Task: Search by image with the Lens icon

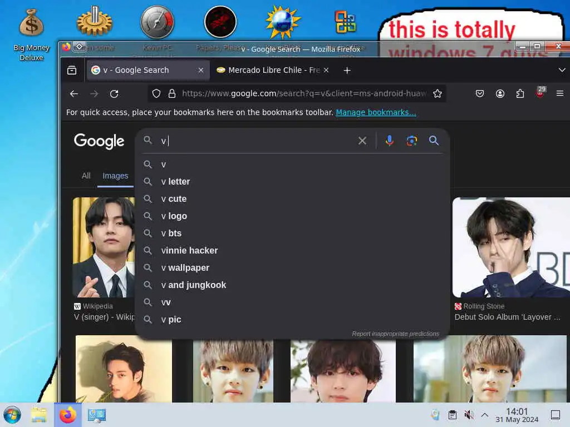Action: (x=411, y=141)
